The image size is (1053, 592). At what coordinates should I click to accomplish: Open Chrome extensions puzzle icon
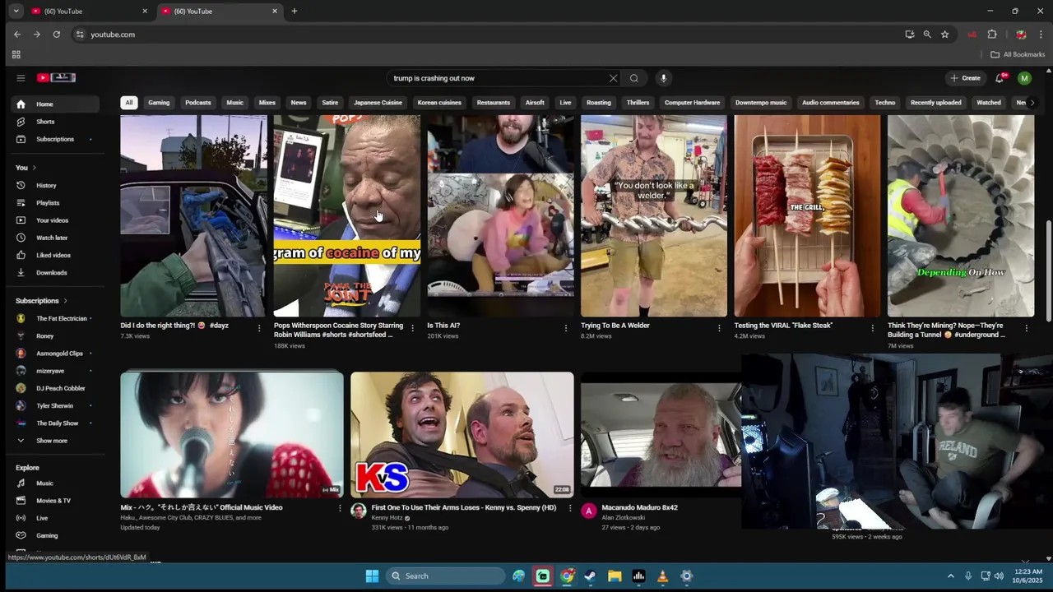[992, 35]
